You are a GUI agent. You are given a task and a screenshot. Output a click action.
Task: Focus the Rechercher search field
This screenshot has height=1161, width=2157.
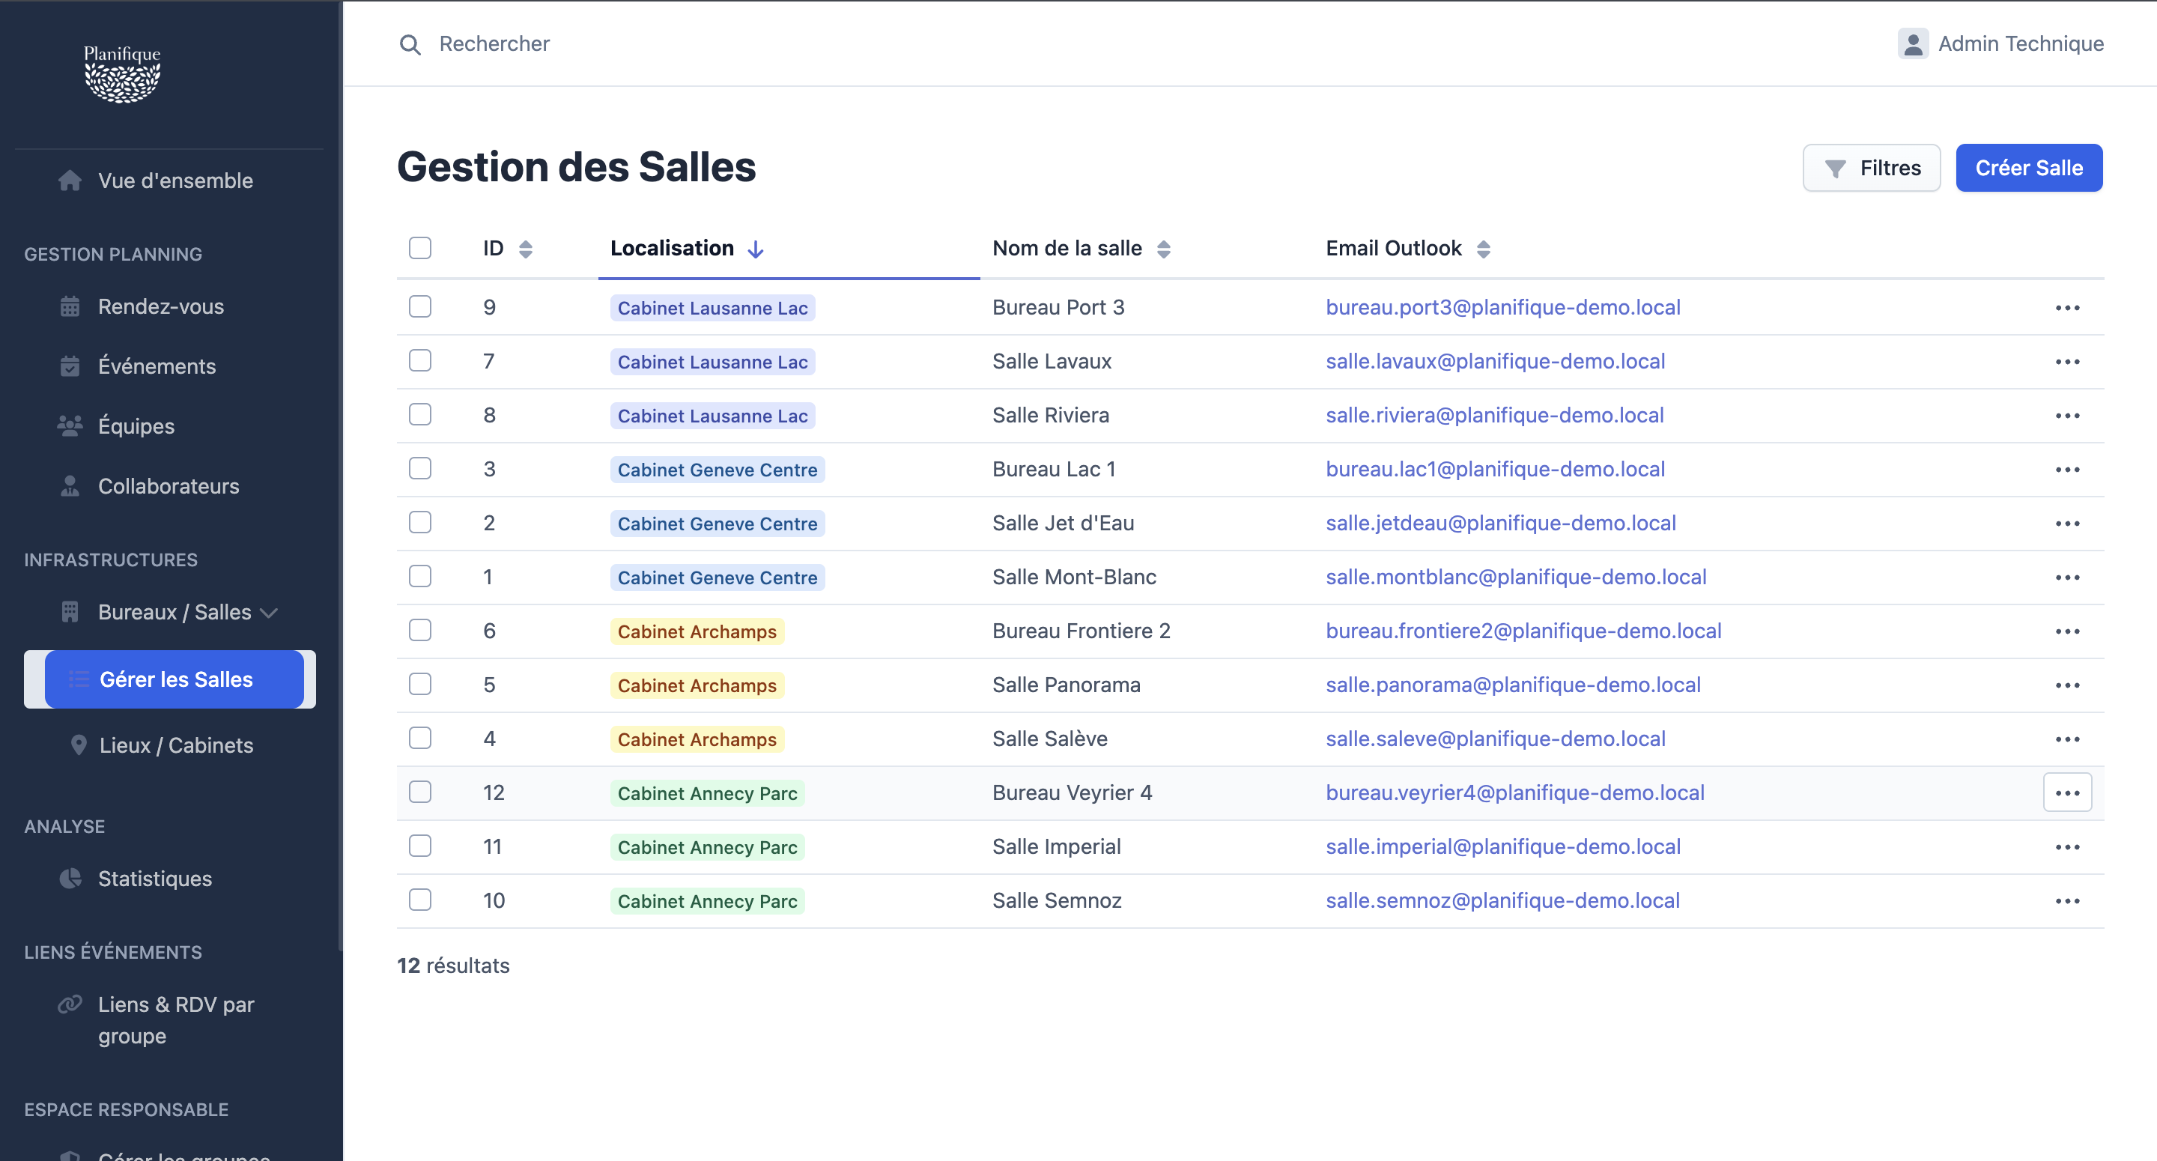point(494,43)
